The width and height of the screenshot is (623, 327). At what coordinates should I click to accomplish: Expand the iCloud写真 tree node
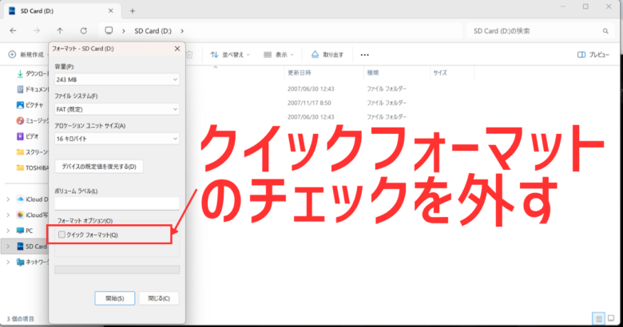[x=8, y=215]
